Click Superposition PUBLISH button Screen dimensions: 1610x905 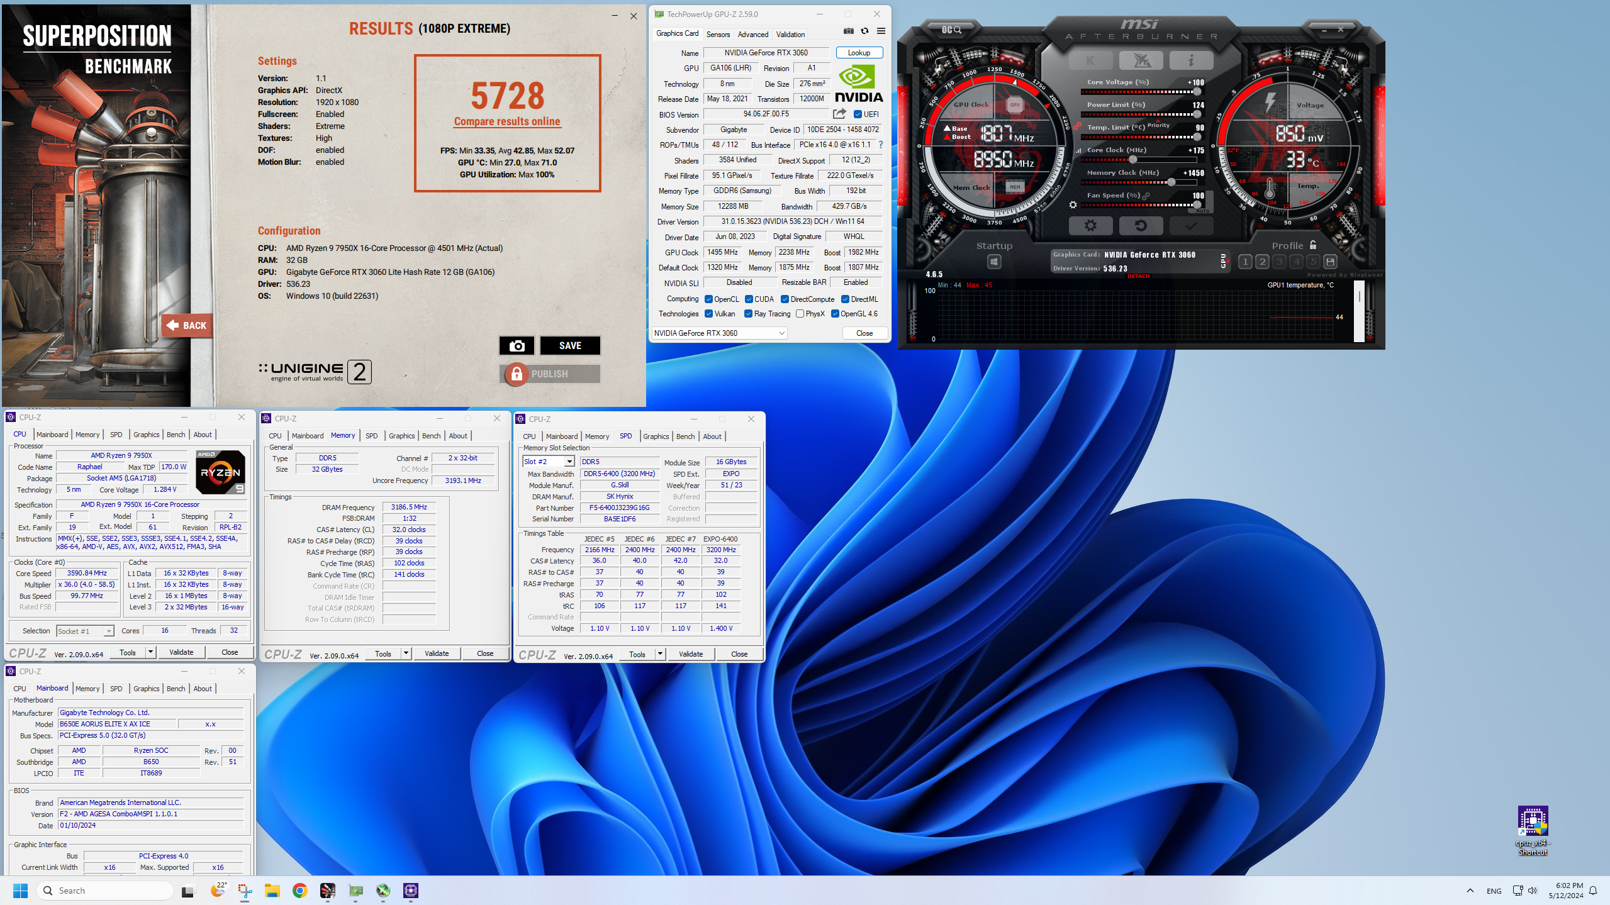click(x=550, y=374)
